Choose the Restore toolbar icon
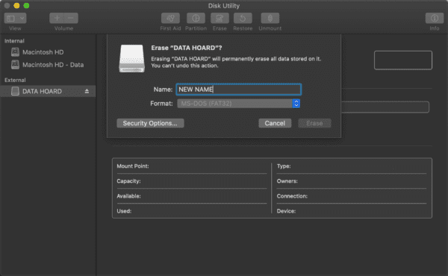Viewport: 448px width, 276px height. click(x=243, y=18)
